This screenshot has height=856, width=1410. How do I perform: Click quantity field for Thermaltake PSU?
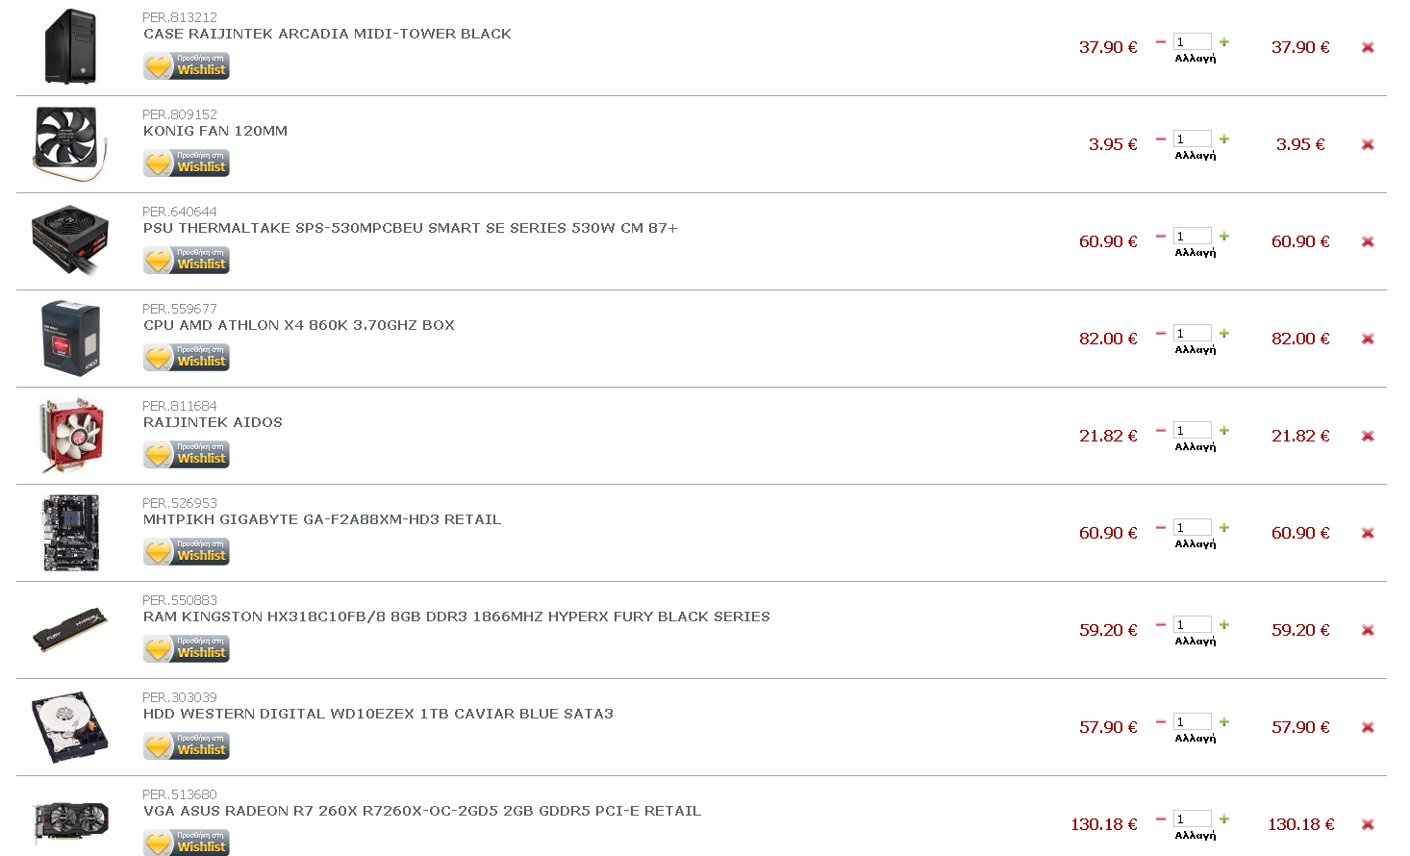pyautogui.click(x=1192, y=236)
